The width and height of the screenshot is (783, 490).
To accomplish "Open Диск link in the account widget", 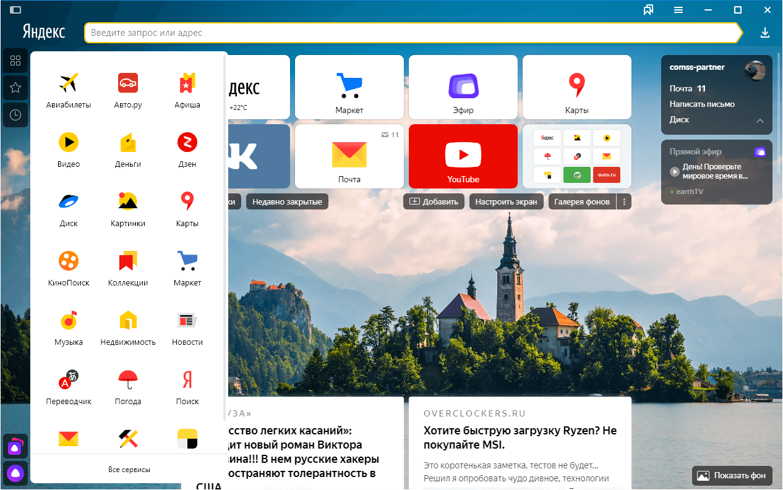I will pyautogui.click(x=679, y=120).
